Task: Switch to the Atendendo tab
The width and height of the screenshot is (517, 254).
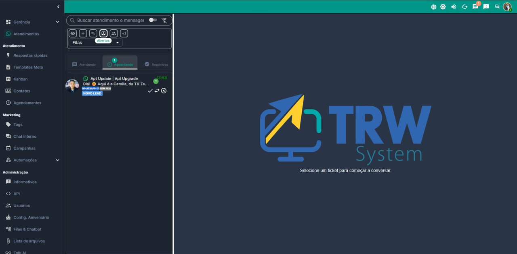Action: click(x=84, y=64)
